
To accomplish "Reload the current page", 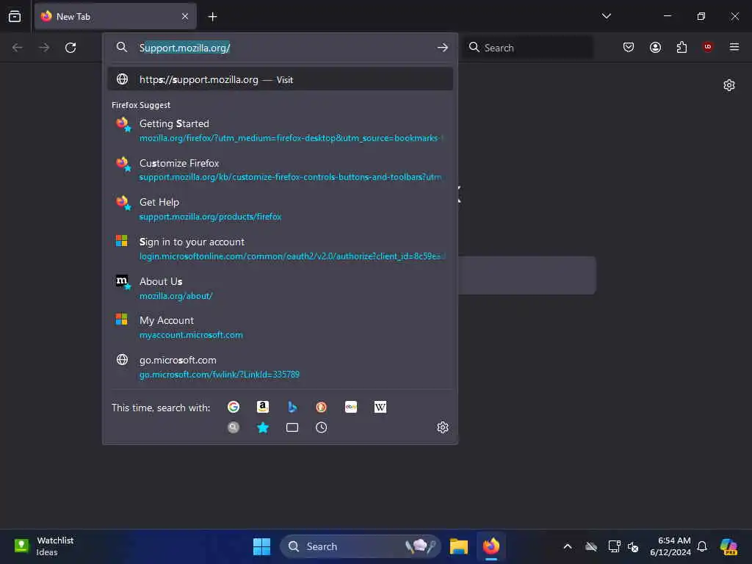I will (70, 48).
